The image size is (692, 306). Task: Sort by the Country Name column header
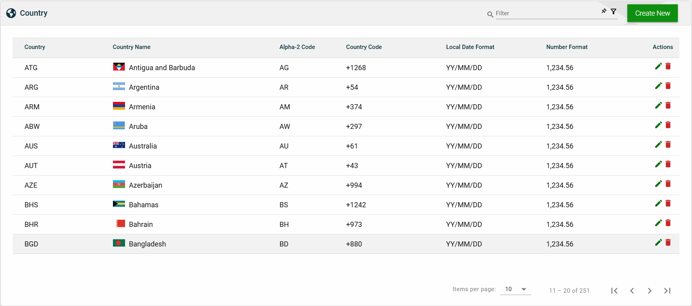(x=131, y=47)
